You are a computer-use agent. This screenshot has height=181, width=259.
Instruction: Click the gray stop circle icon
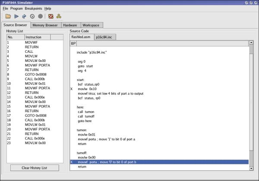pos(40,16)
